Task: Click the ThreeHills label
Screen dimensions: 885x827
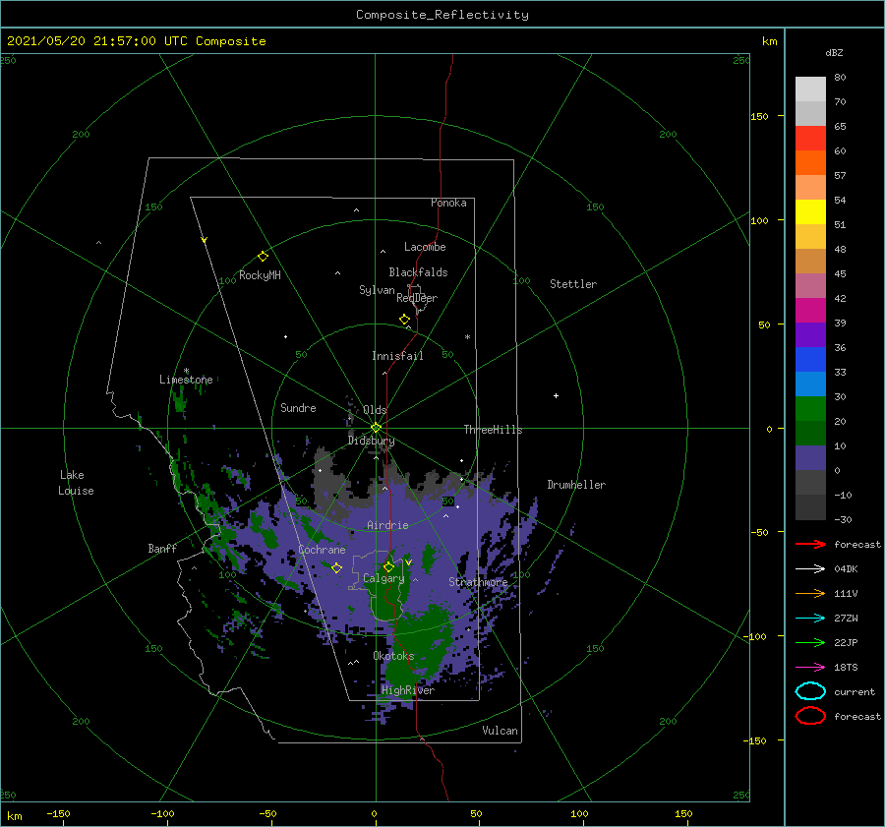Action: [x=493, y=430]
